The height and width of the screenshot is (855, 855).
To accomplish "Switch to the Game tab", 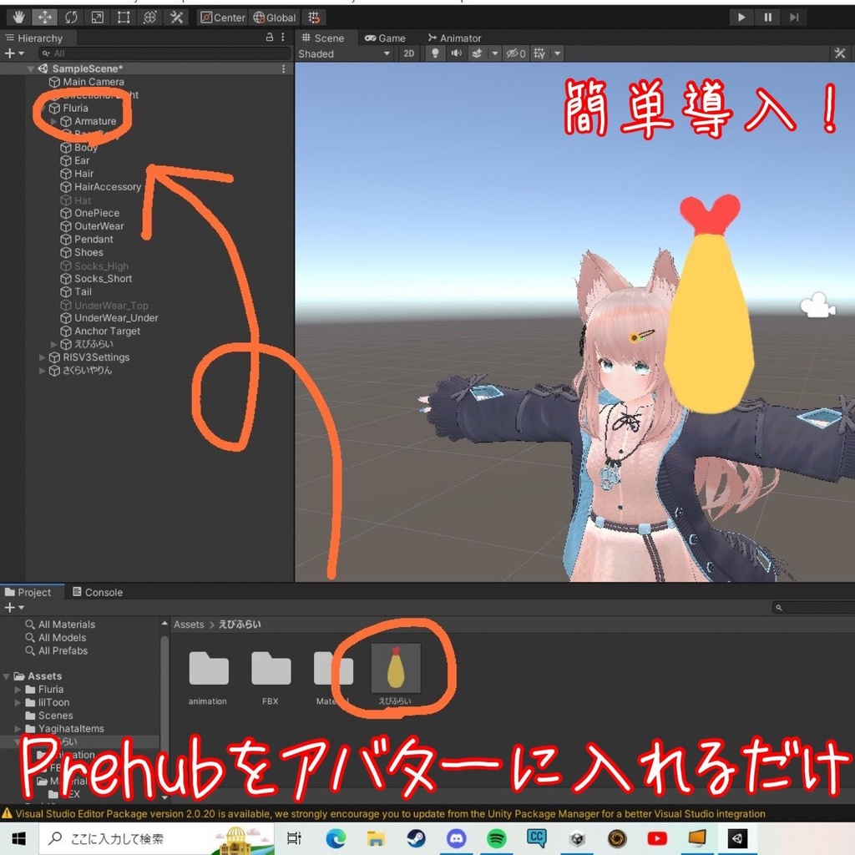I will pyautogui.click(x=385, y=38).
